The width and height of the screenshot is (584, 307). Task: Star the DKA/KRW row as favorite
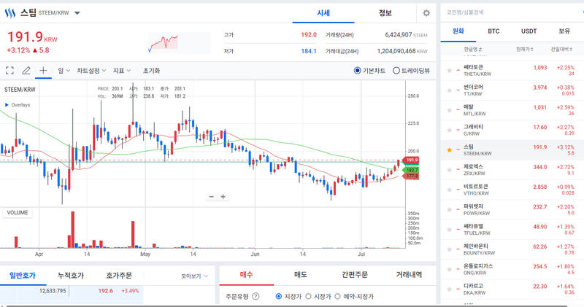tap(450, 289)
